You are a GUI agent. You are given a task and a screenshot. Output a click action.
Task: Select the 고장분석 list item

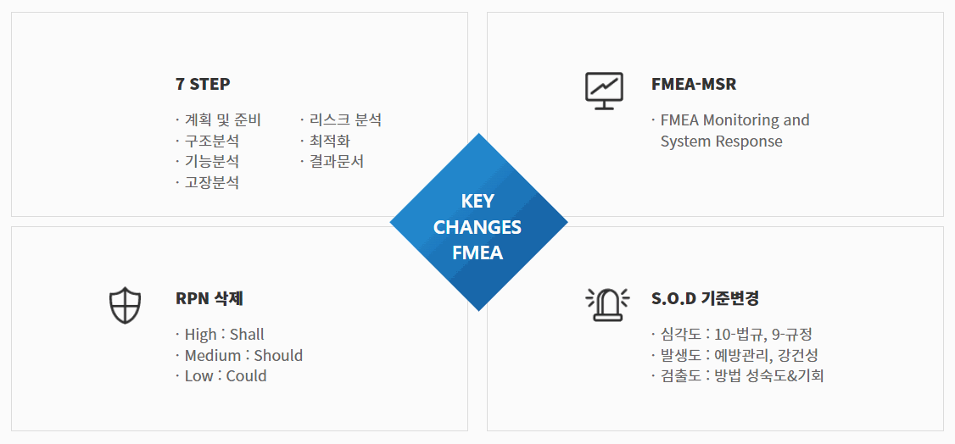[x=207, y=182]
